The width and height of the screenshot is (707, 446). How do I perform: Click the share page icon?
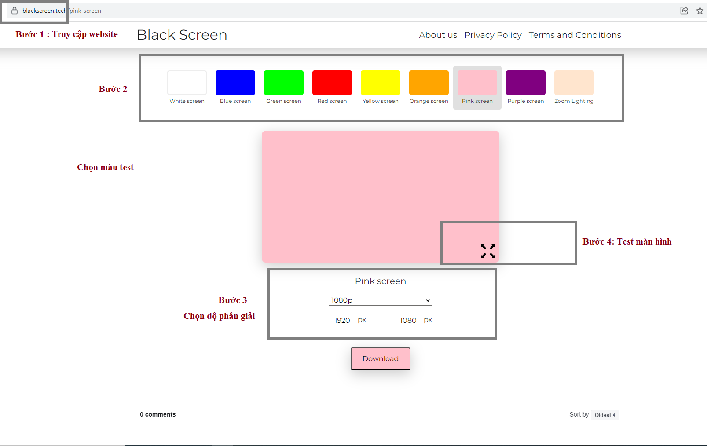(684, 11)
